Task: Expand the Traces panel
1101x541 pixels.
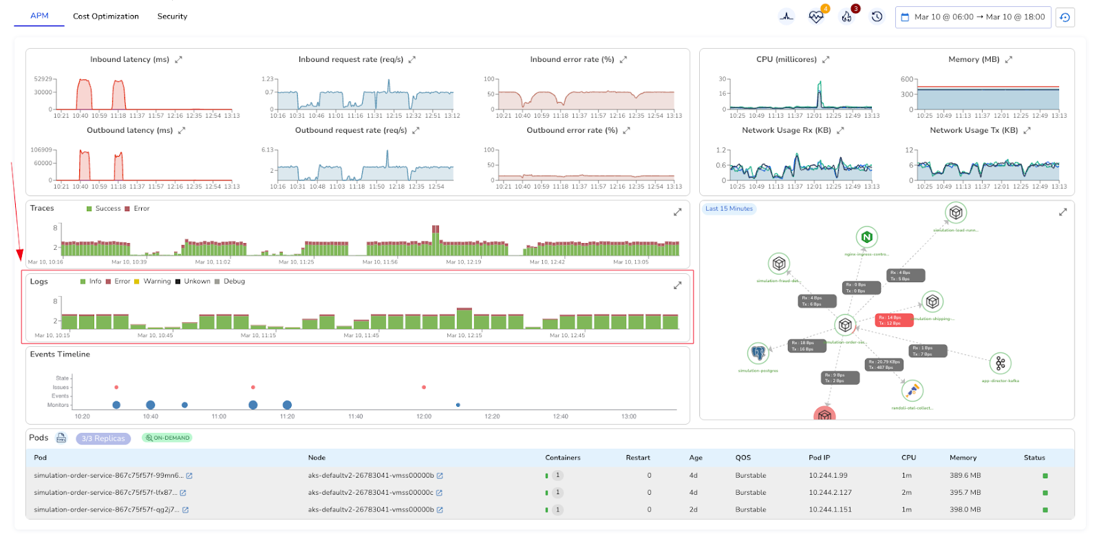Action: [678, 212]
